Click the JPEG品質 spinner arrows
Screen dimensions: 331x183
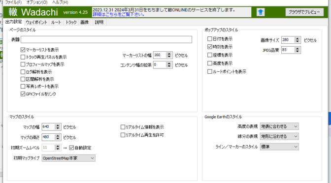pos(297,50)
